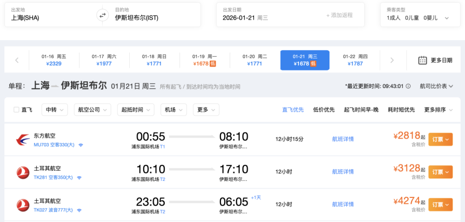The width and height of the screenshot is (465, 222).
Task: Sort by 耗时短优先
Action: click(x=401, y=110)
